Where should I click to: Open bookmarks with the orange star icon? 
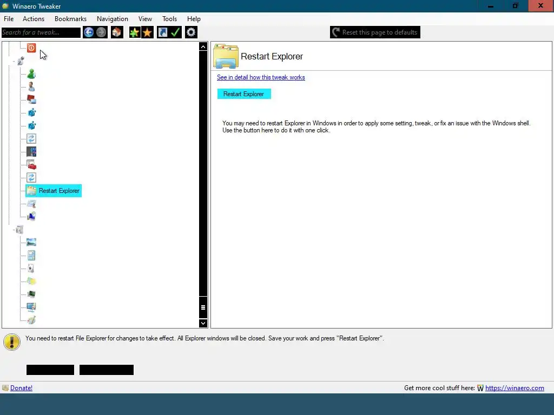147,32
